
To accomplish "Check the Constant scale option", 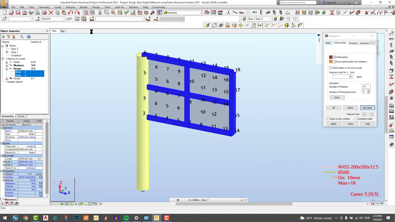I will 356,119.
